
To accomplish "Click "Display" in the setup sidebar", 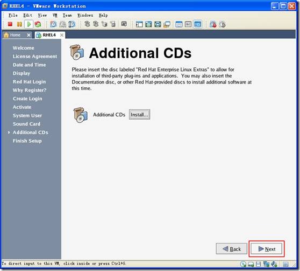I will pos(22,73).
